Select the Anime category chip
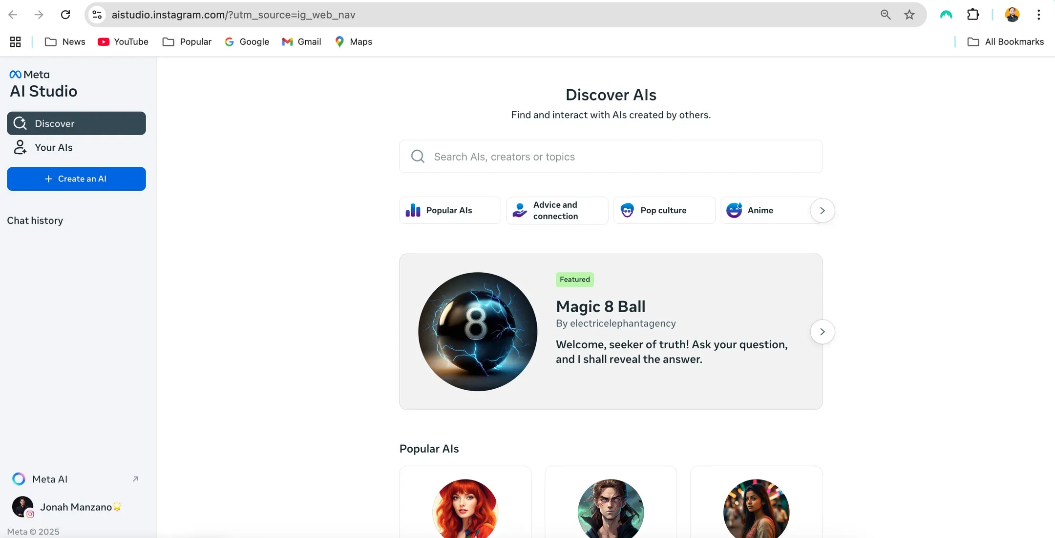 pyautogui.click(x=765, y=210)
